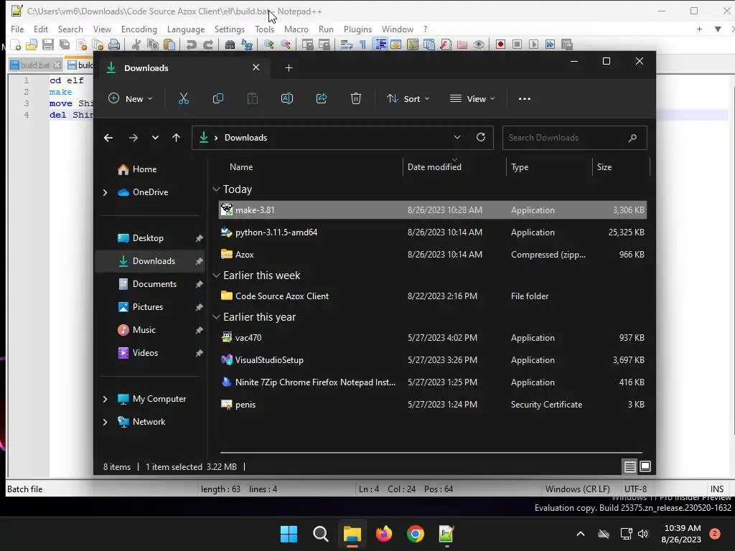Click Notepad++ Find binoculars icon
The image size is (735, 551).
230,44
